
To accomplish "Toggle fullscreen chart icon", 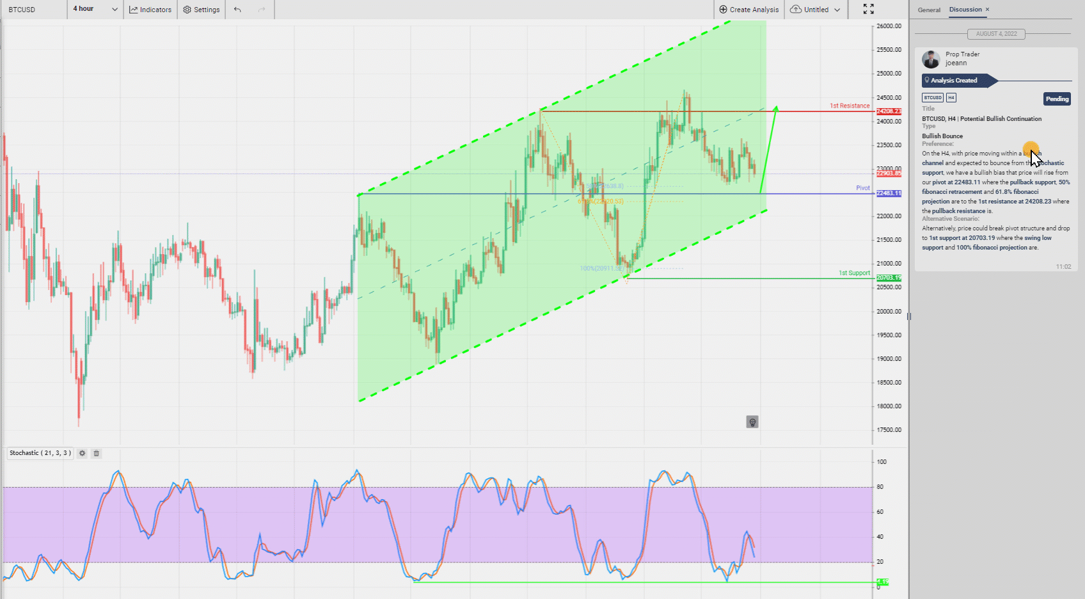I will (868, 9).
